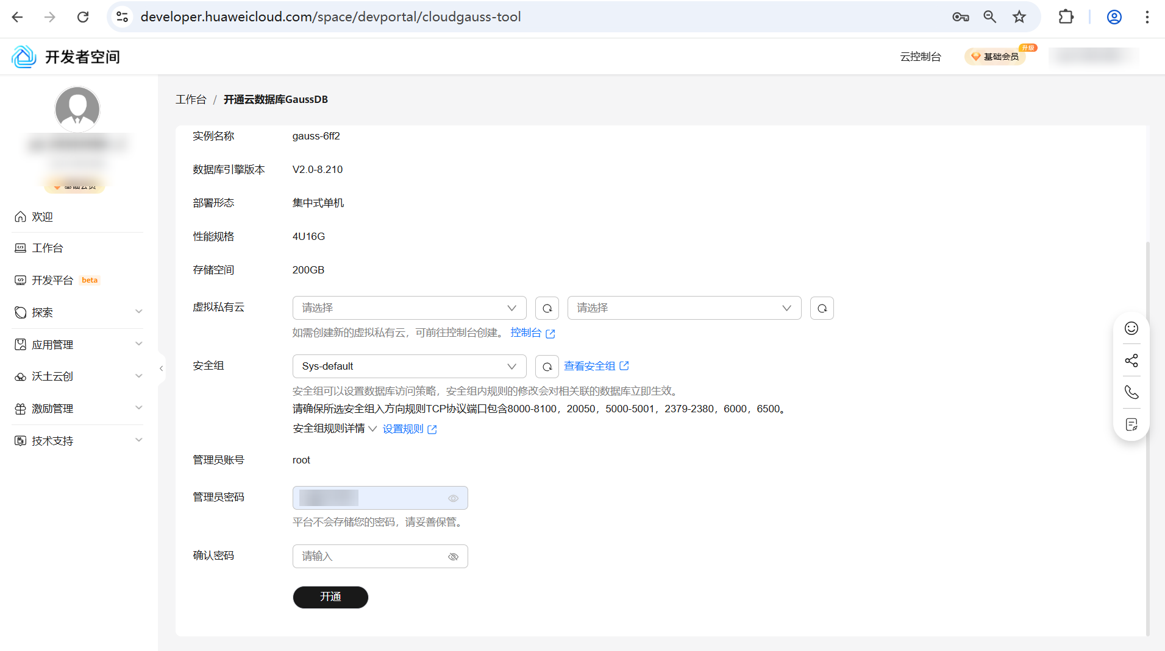Click the smiley feedback icon
The image size is (1165, 651).
[x=1131, y=329]
